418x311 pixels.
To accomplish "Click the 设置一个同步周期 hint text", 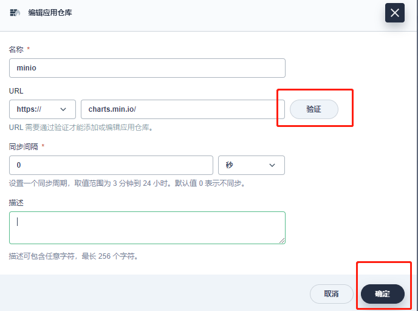I will coord(127,183).
